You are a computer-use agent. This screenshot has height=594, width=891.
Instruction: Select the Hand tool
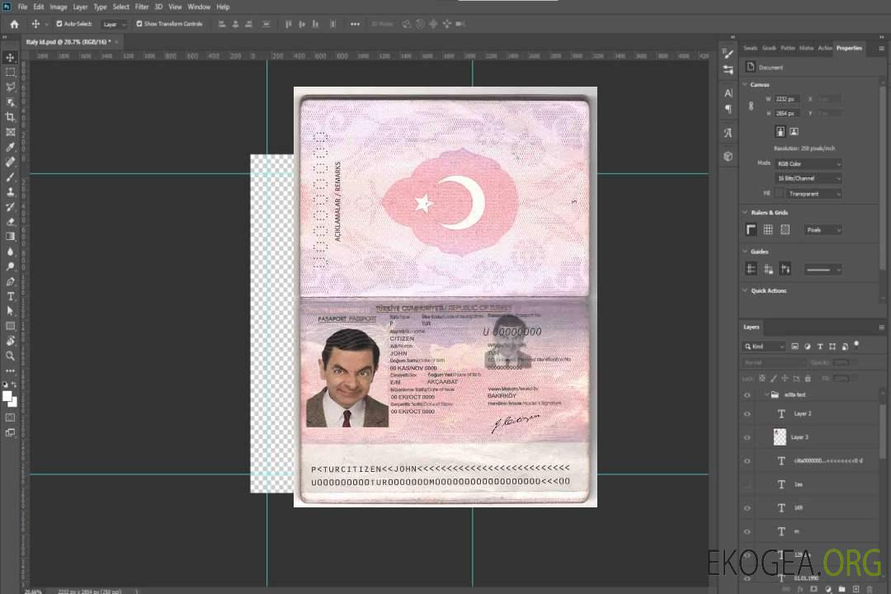point(10,341)
